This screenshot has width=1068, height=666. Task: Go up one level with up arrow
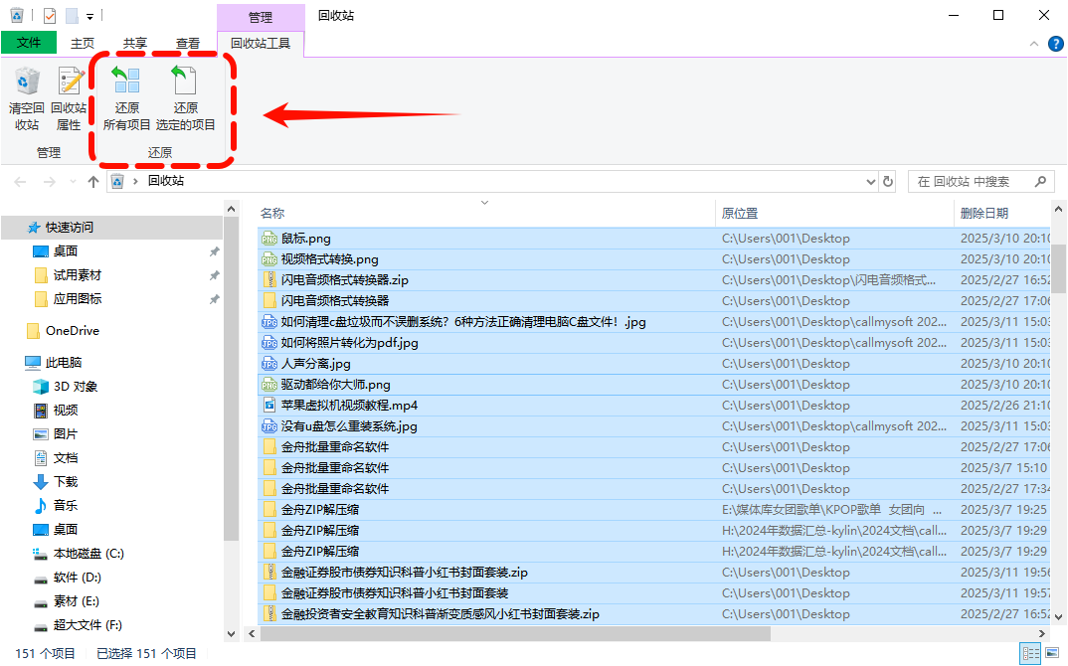click(x=93, y=181)
